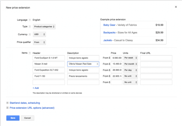Click the Example price extension heading
The image size is (182, 126).
coord(113,19)
